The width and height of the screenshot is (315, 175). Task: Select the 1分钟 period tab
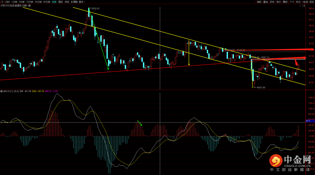coord(14,2)
